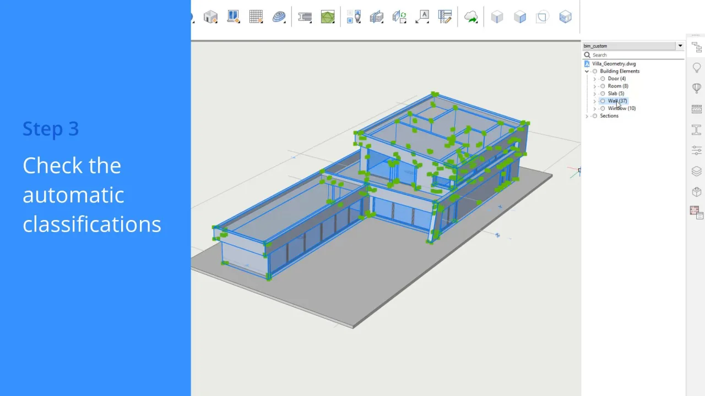Click the Search field in structure panel
705x396 pixels.
click(633, 55)
